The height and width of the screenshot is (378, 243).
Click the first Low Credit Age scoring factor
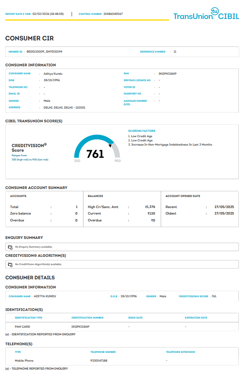pos(140,136)
